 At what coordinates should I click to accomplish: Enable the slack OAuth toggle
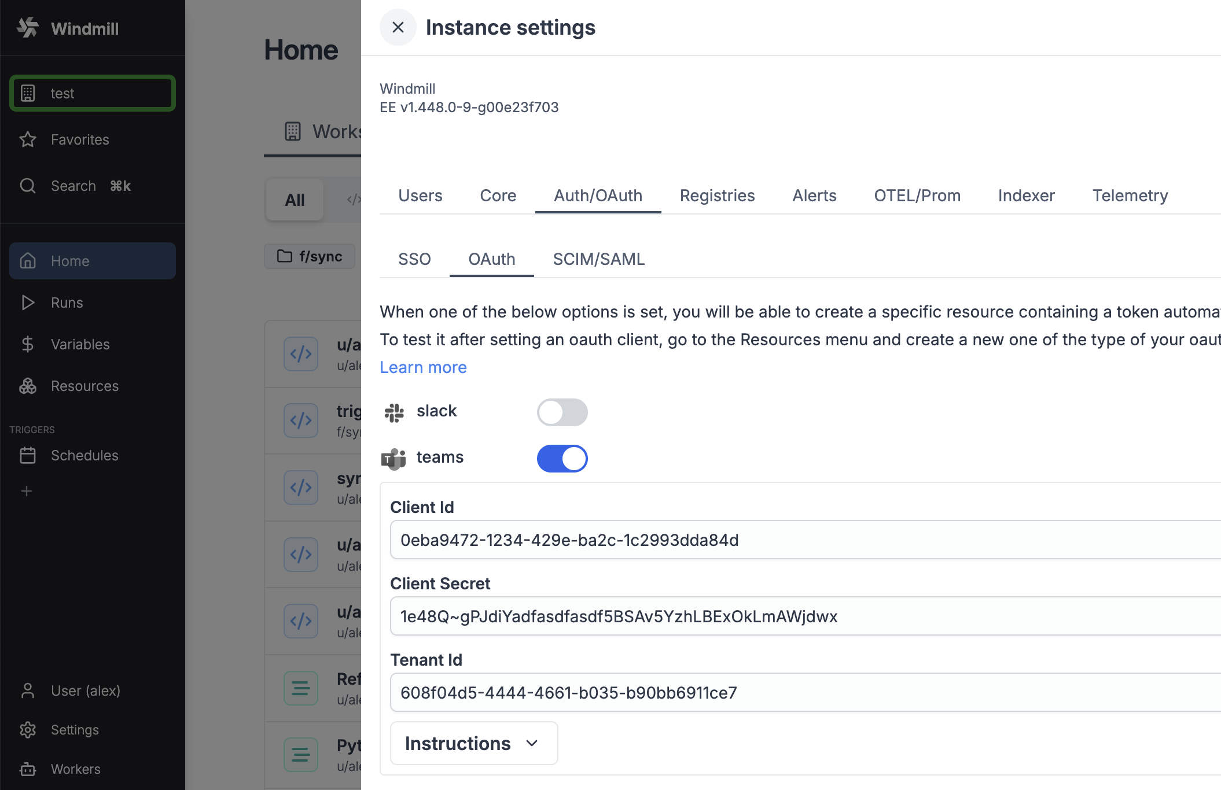tap(562, 412)
